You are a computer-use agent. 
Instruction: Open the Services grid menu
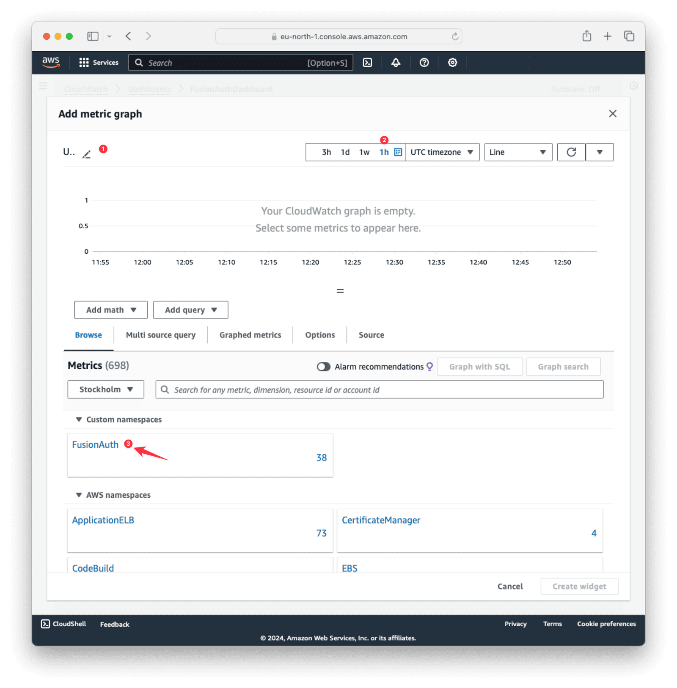click(x=99, y=63)
